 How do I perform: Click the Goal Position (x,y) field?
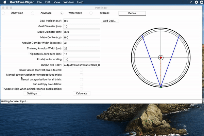click(x=82, y=21)
